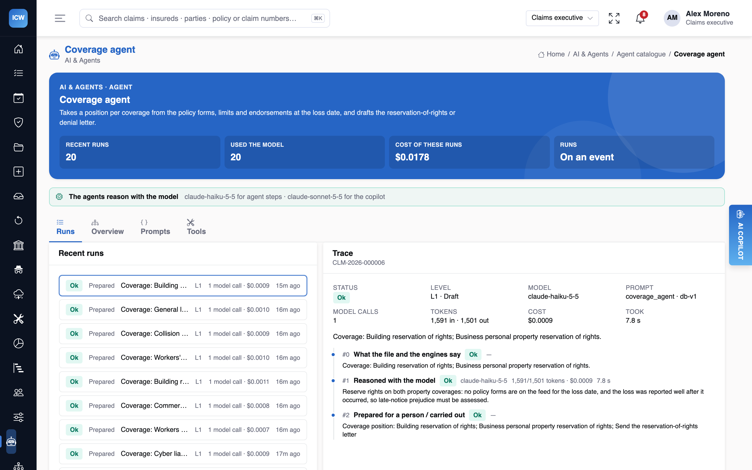Switch to the Tools tab

pos(196,227)
